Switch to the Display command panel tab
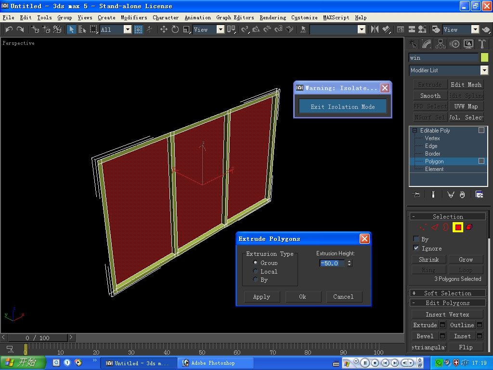 click(468, 44)
